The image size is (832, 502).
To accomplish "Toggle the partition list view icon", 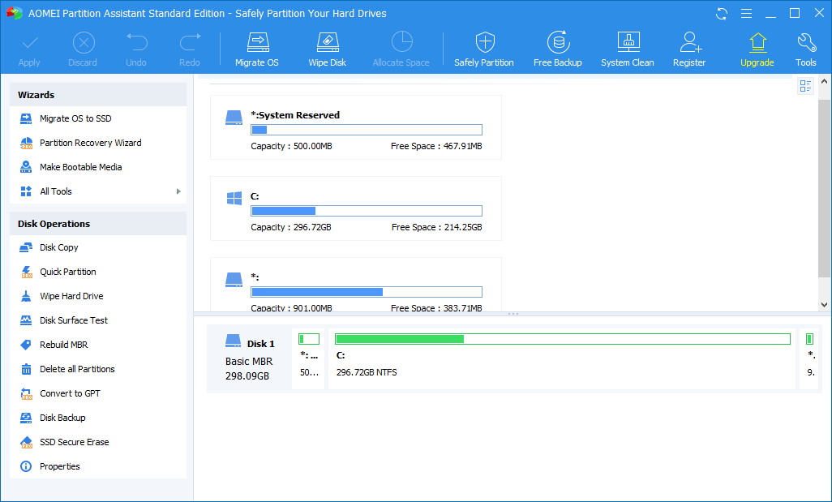I will point(805,86).
